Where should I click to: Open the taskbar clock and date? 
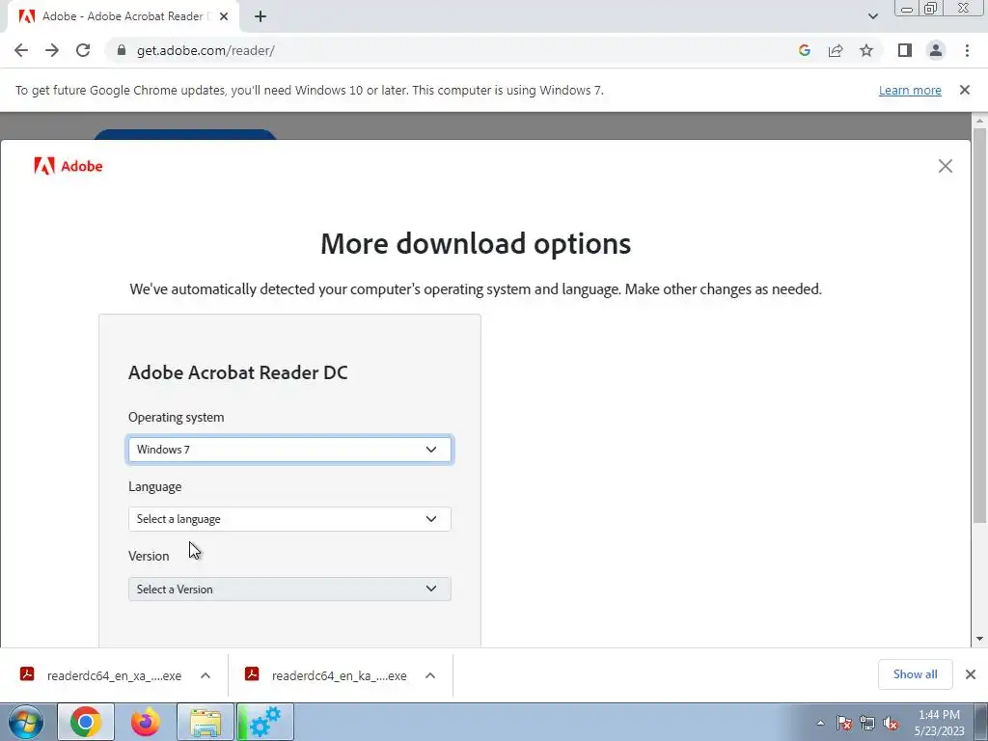(939, 723)
